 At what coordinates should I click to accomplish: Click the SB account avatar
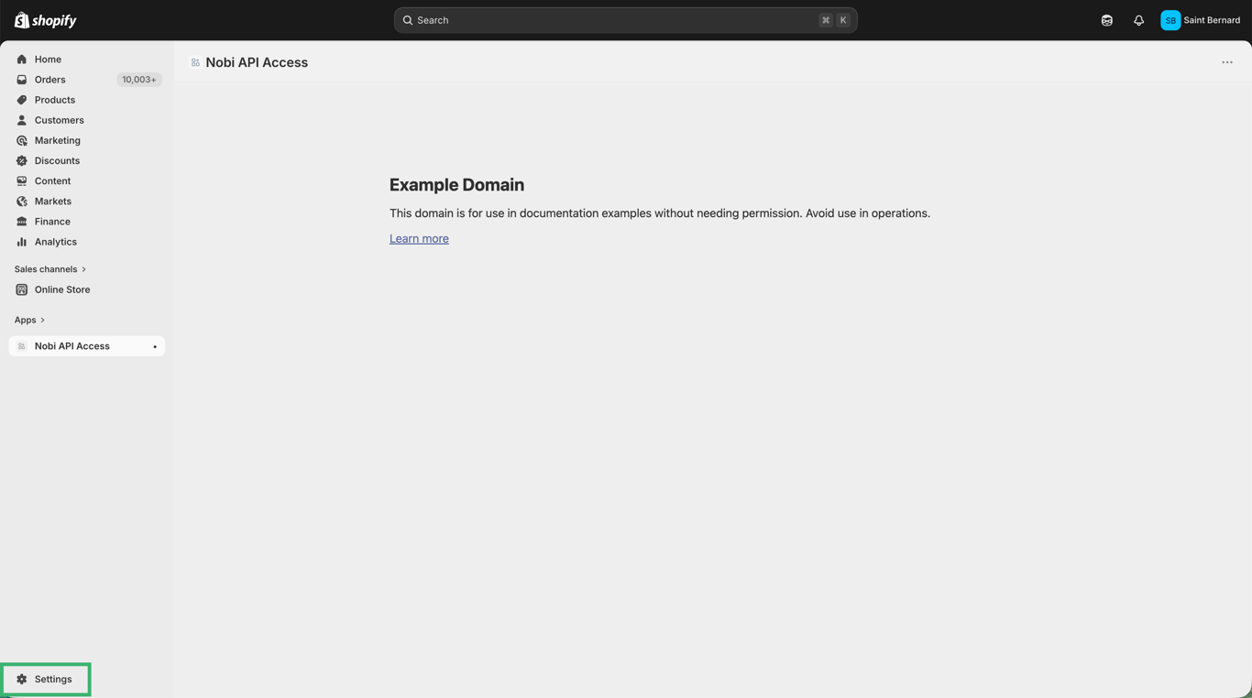[1170, 20]
